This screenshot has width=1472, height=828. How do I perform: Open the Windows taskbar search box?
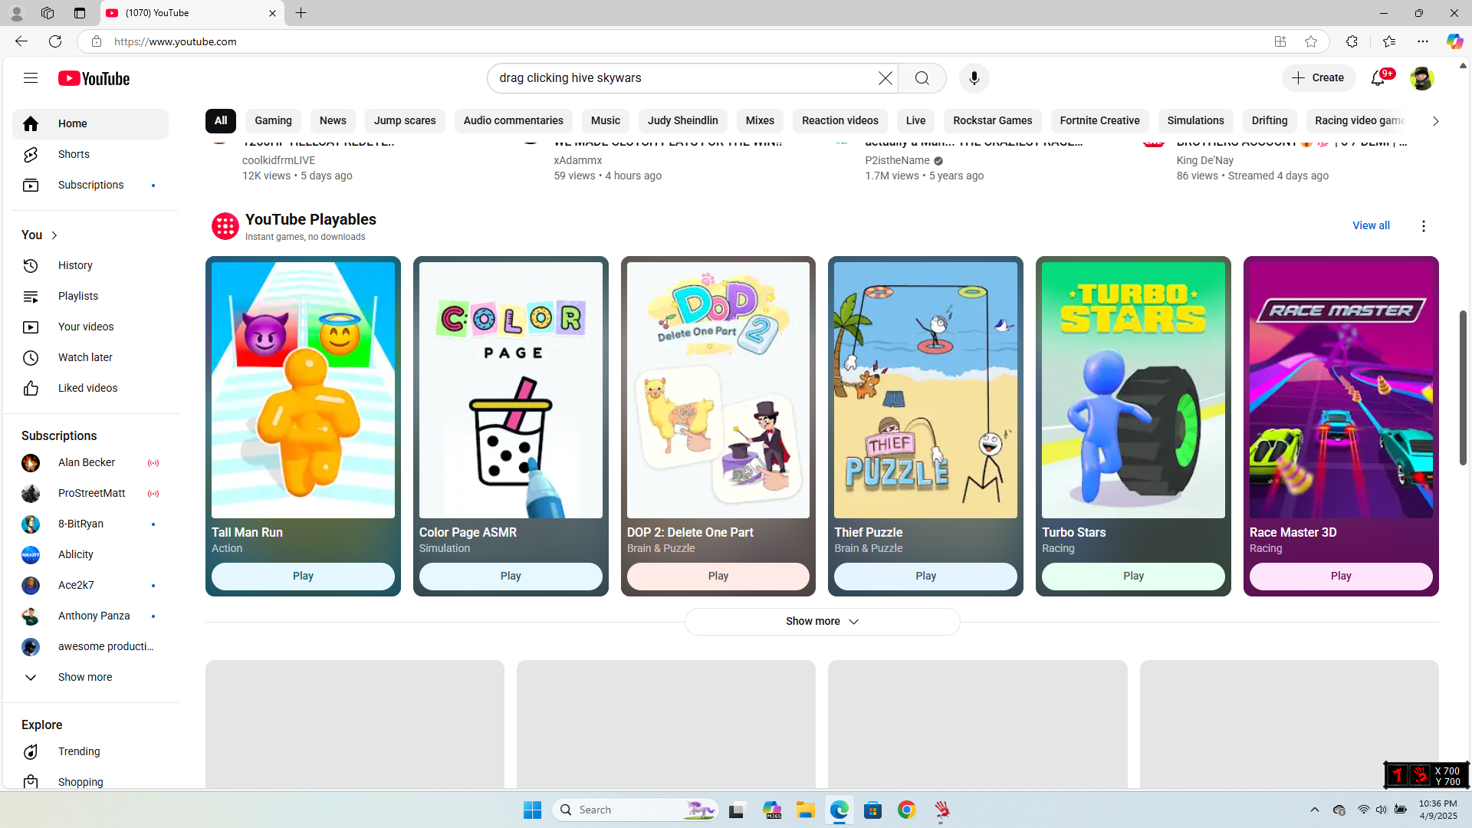635,810
